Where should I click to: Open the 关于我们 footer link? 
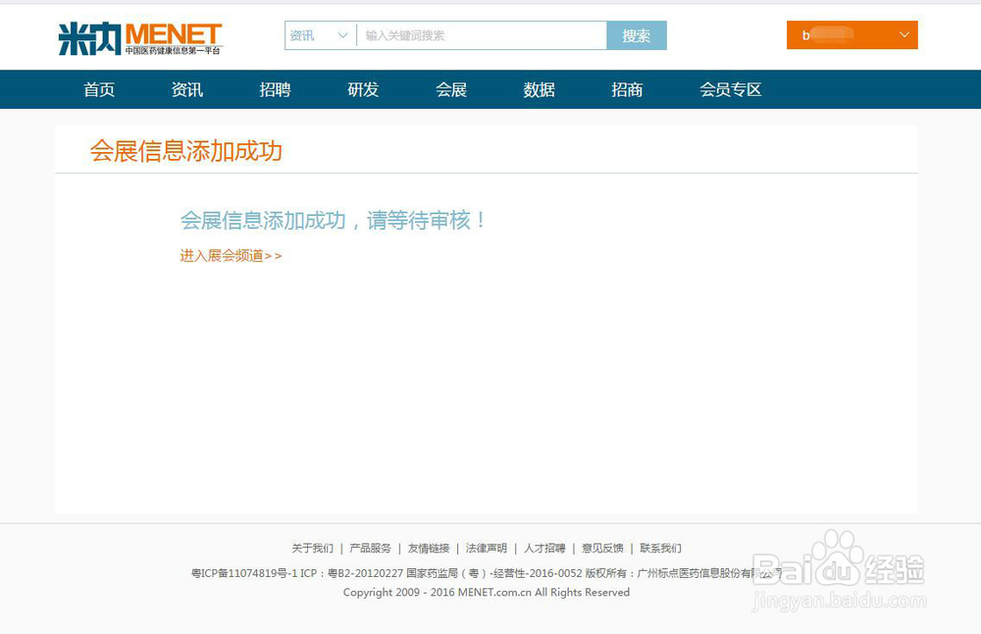[x=312, y=549]
